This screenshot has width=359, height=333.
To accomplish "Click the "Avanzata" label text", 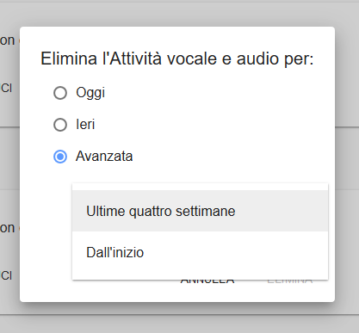I will click(104, 157).
